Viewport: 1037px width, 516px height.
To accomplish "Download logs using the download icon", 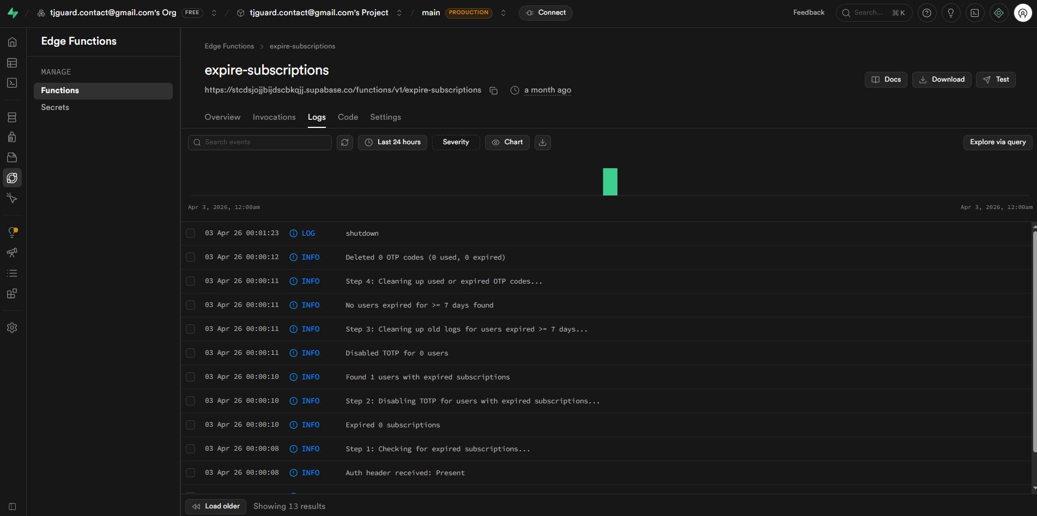I will [542, 143].
